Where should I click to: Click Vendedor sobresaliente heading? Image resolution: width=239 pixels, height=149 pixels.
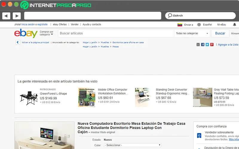click(x=219, y=132)
